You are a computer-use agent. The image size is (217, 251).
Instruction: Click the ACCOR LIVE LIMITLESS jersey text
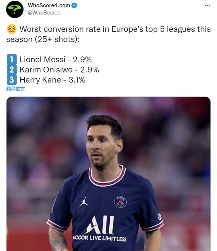tap(100, 238)
